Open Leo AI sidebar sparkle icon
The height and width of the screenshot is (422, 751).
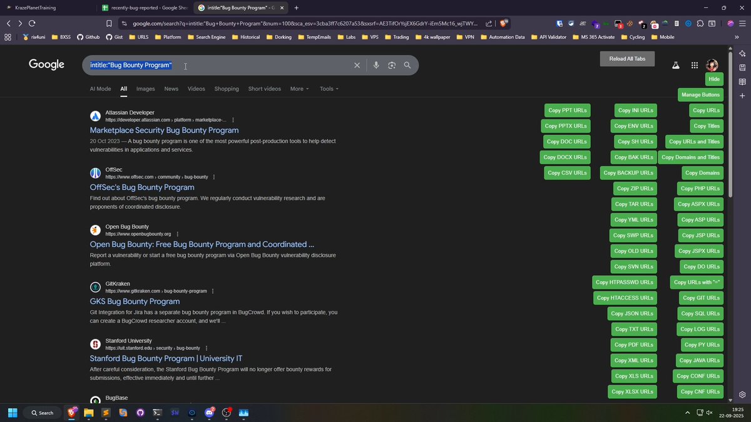[x=742, y=54]
